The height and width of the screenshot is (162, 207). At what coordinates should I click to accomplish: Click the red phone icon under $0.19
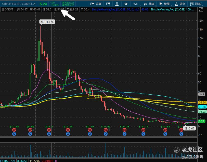pos(90,130)
